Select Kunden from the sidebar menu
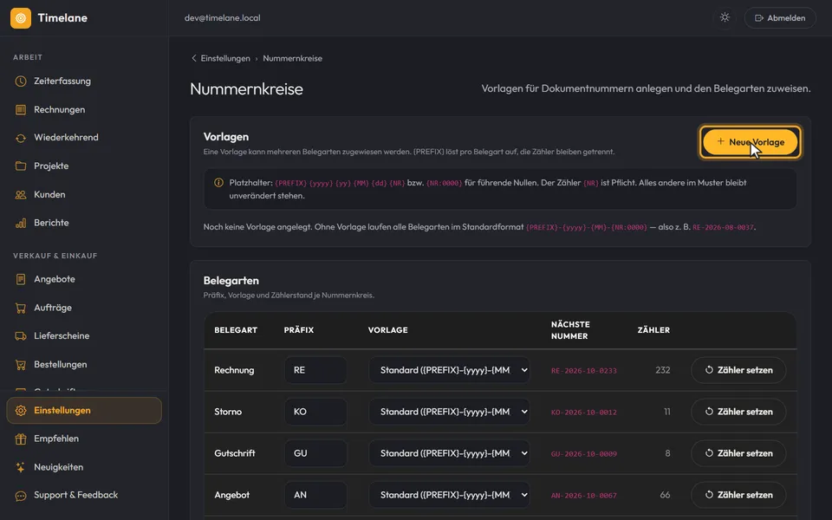832x520 pixels. 84,195
